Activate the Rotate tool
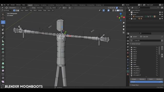Image resolution: width=164 pixels, height=92 pixels. 3,26
